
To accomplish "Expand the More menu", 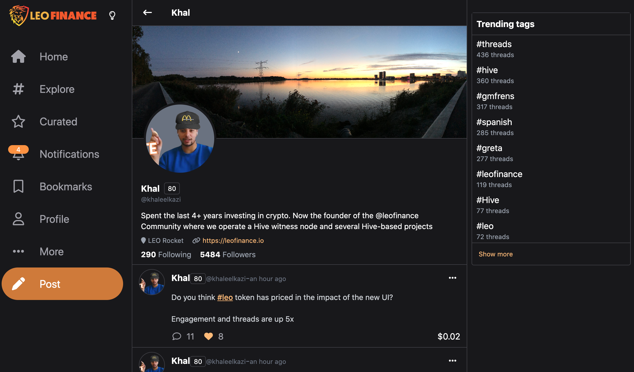I will pos(52,252).
